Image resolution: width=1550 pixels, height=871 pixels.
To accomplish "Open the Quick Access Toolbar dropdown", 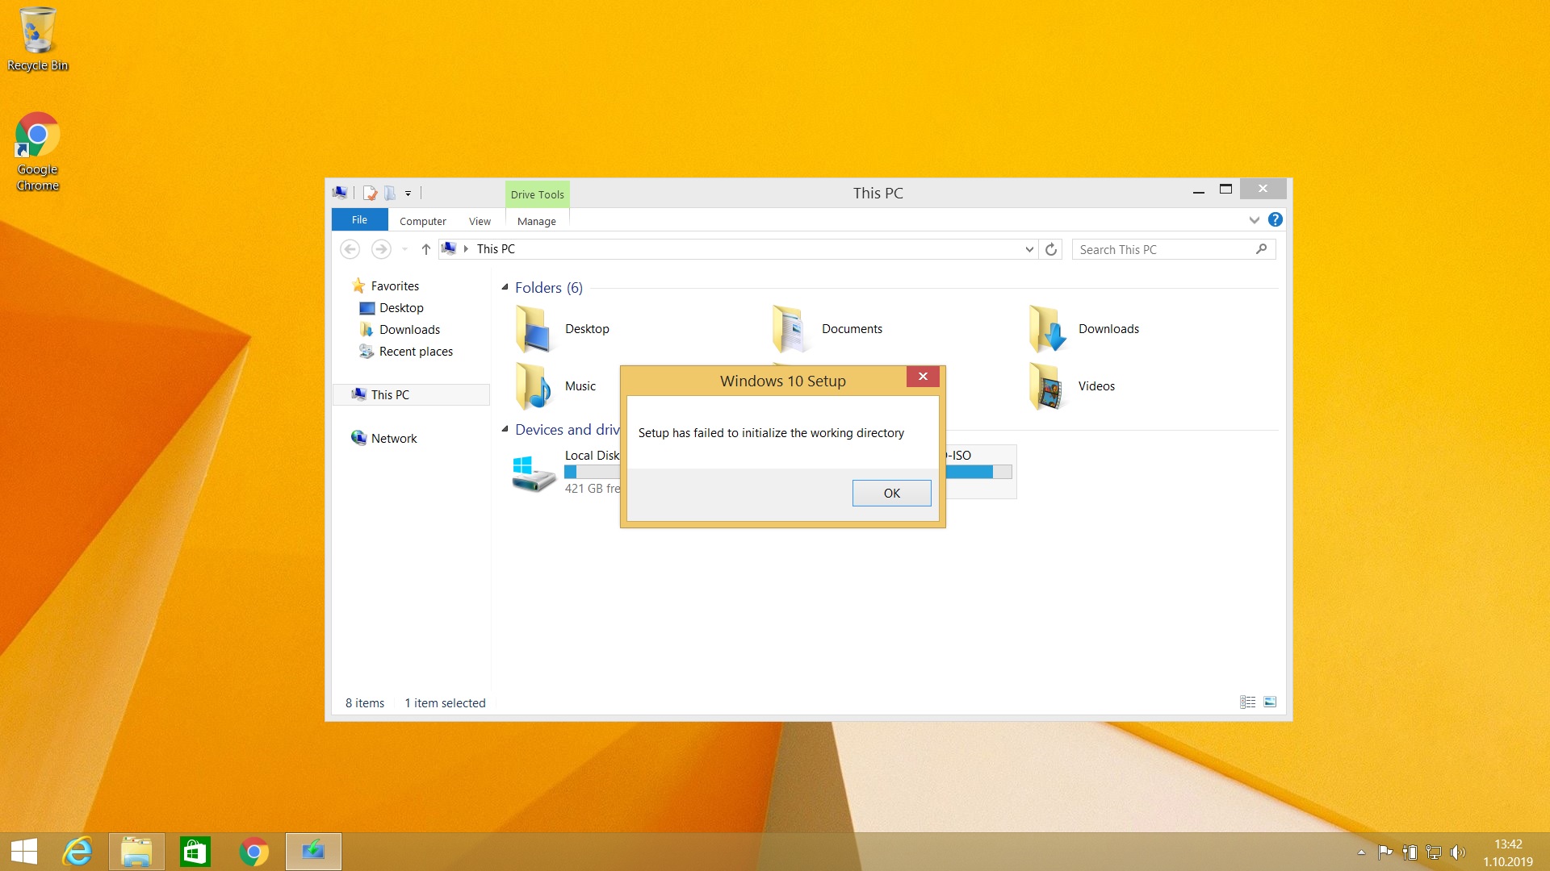I will 408,194.
